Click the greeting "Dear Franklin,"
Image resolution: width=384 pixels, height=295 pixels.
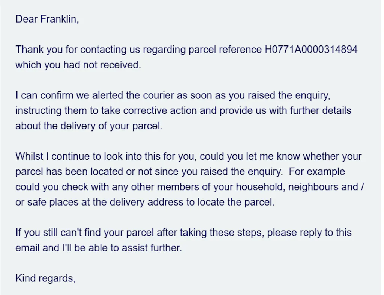click(x=47, y=19)
